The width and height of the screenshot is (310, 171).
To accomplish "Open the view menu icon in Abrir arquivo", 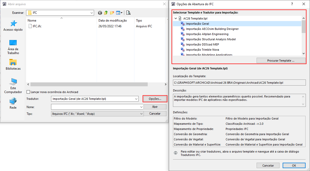I will (119, 13).
